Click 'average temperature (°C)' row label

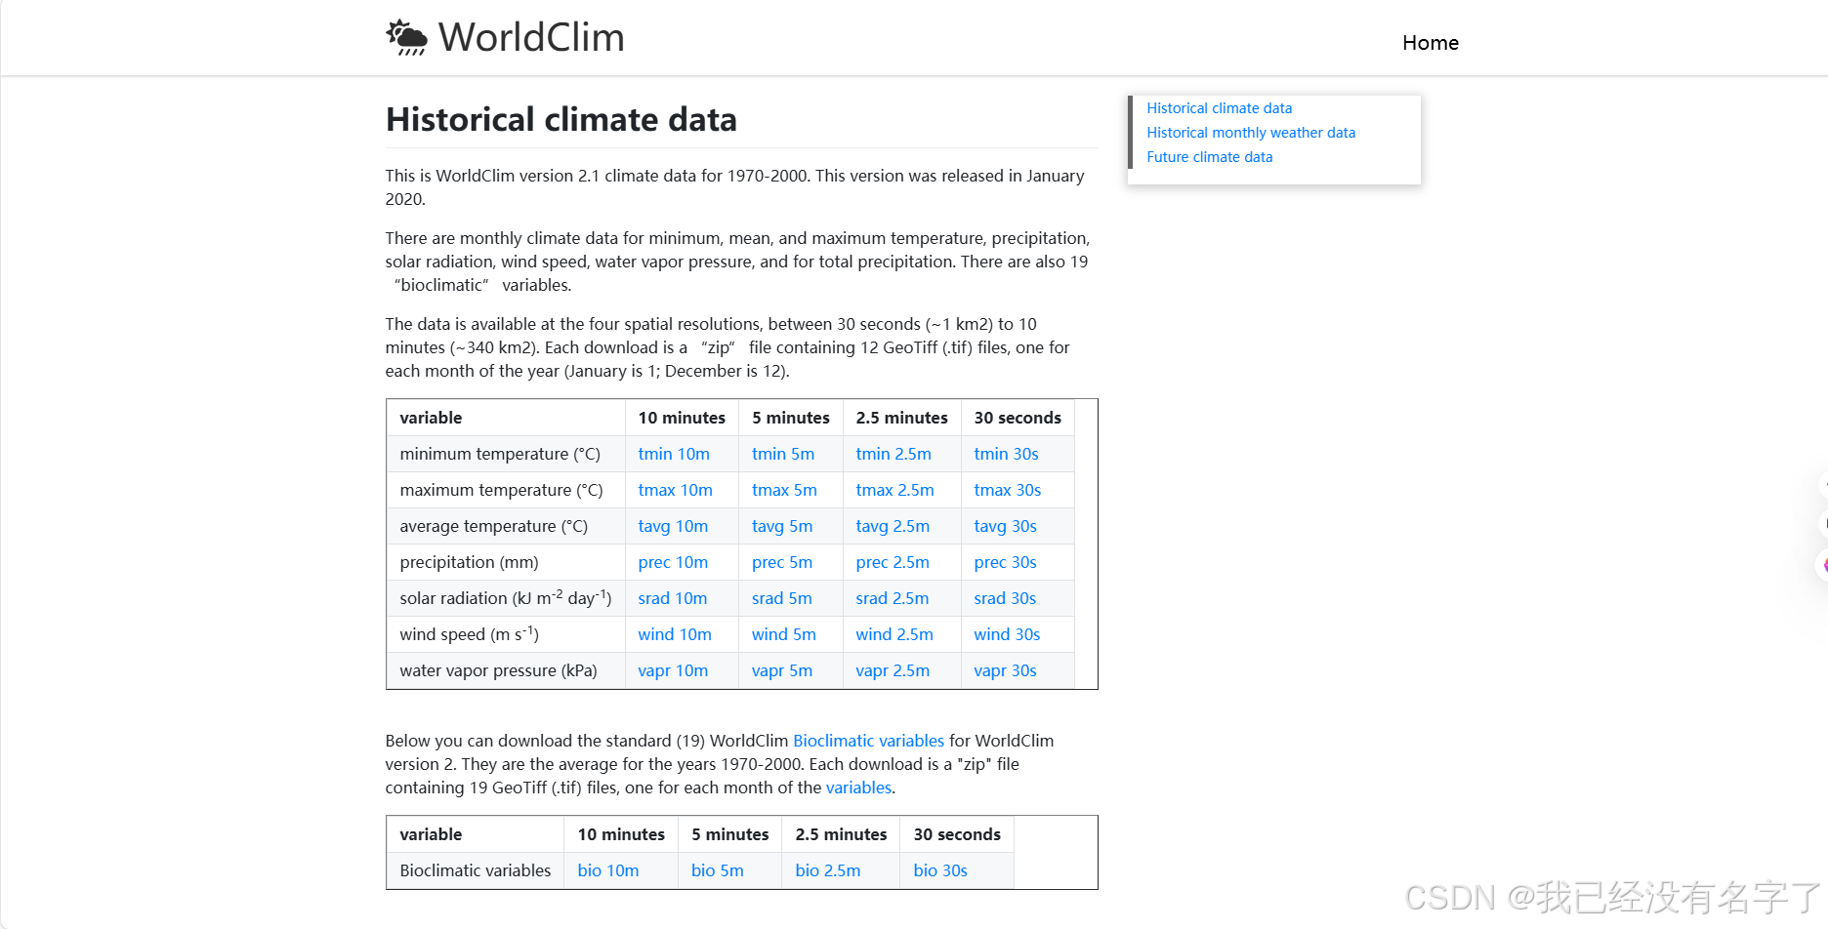[493, 526]
